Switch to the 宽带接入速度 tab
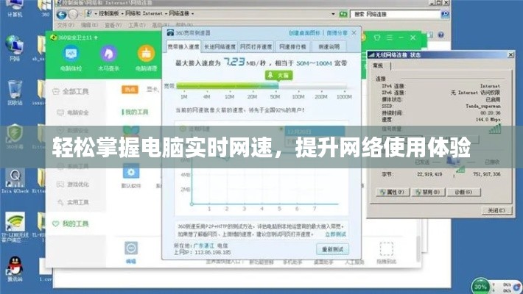 tap(183, 46)
